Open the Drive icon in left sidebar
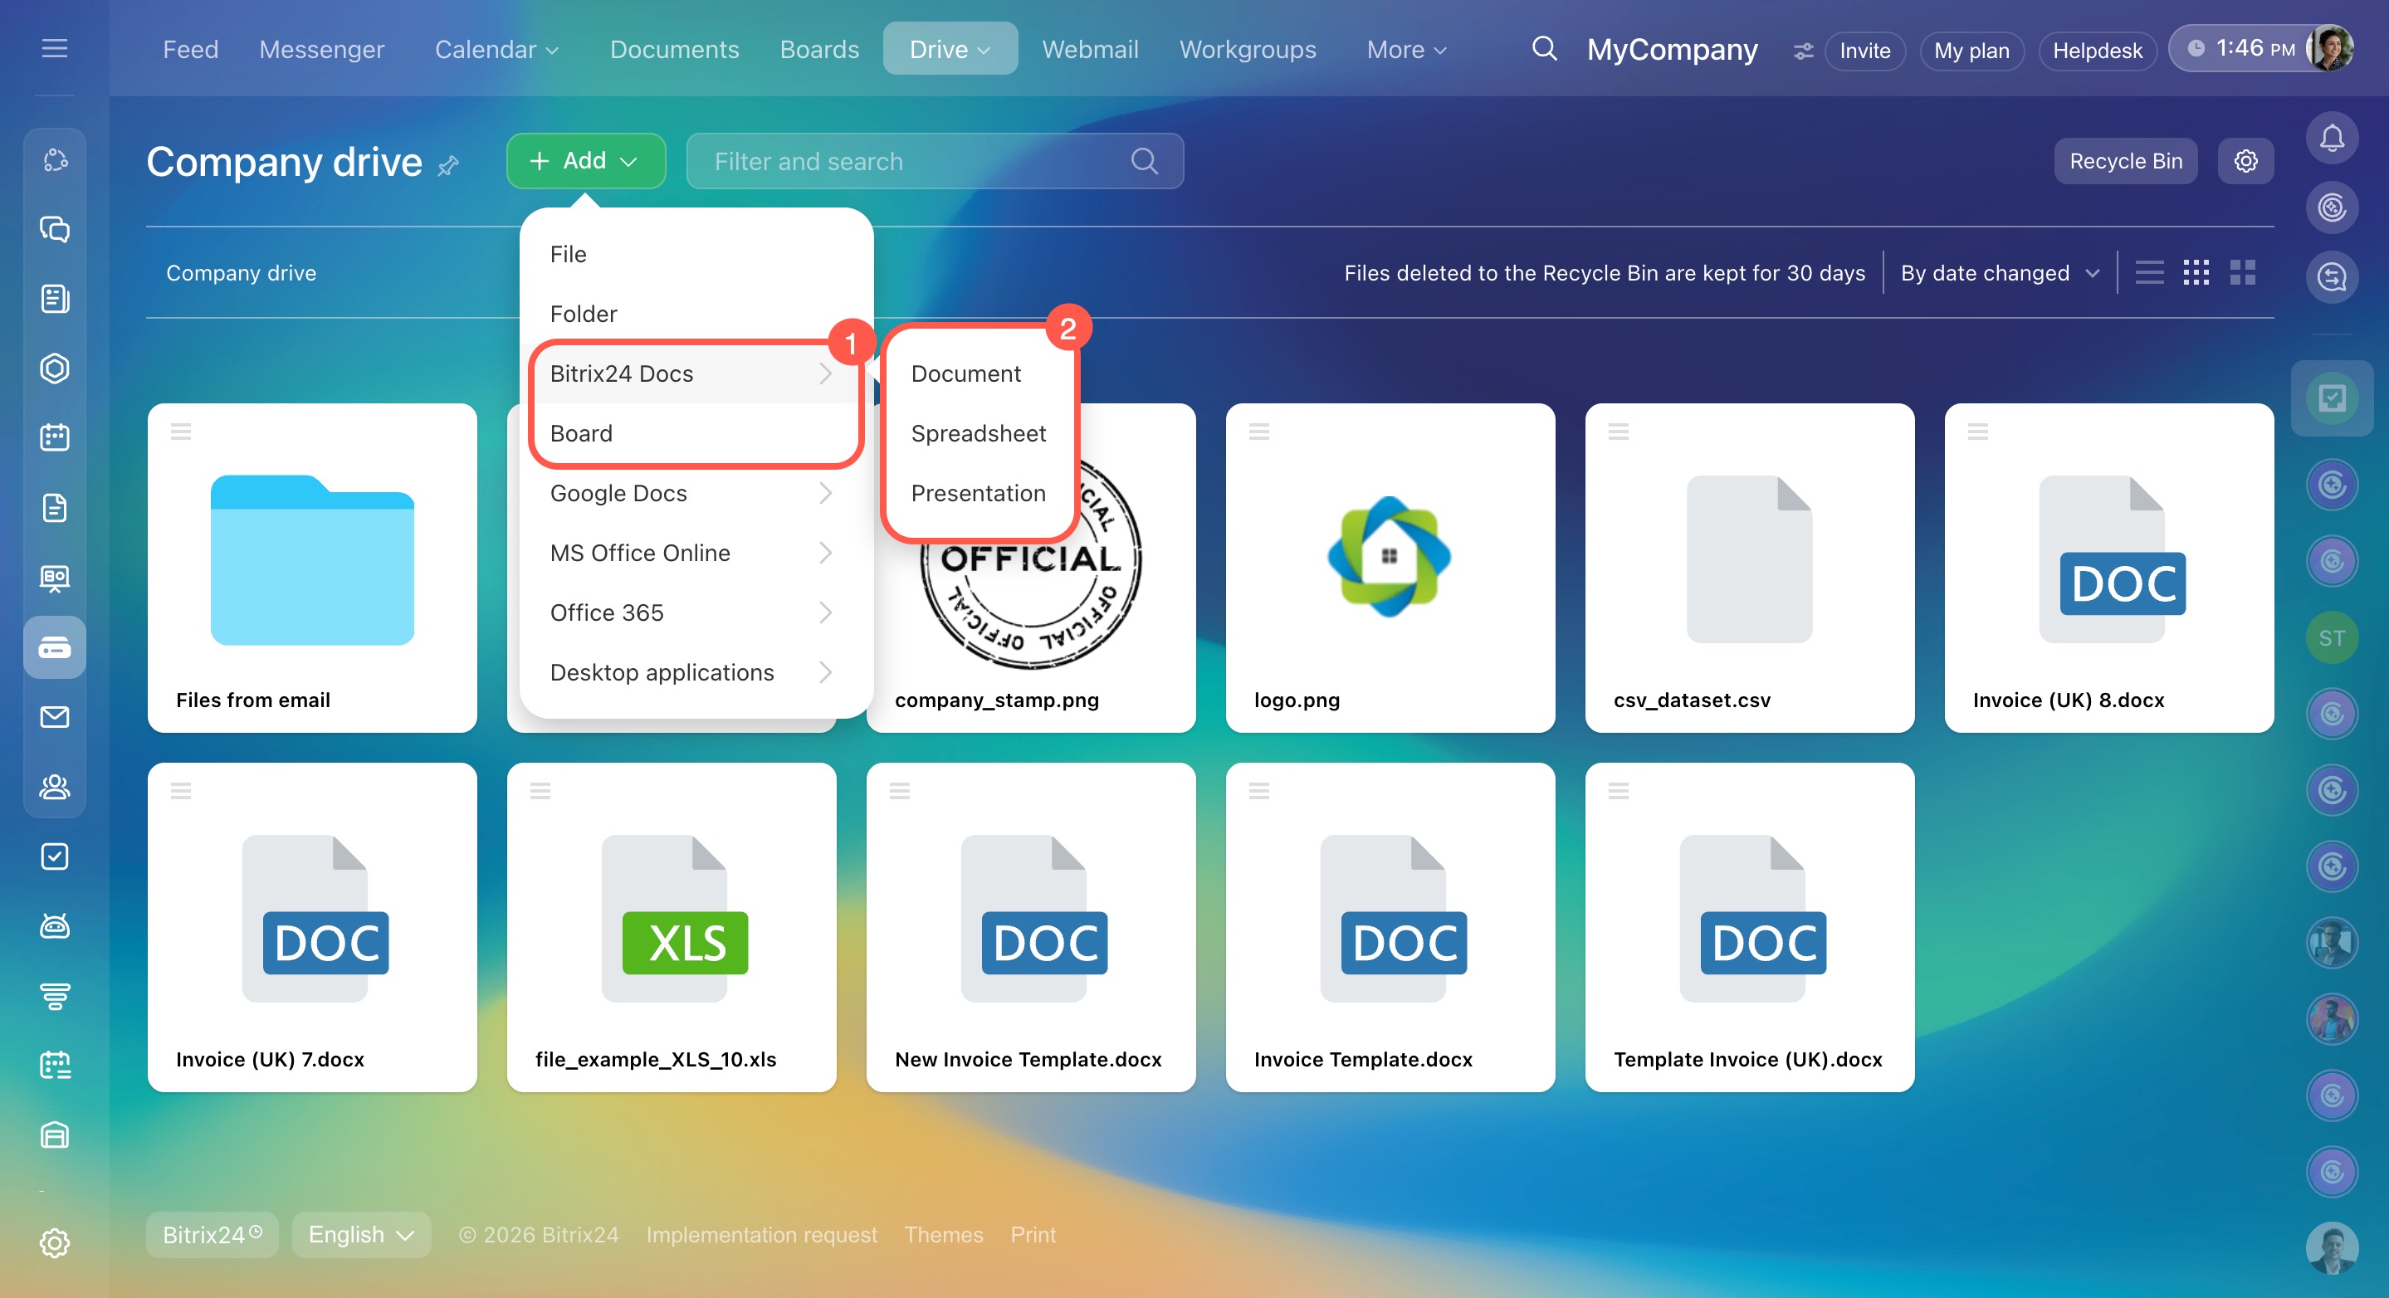The width and height of the screenshot is (2389, 1298). click(55, 647)
